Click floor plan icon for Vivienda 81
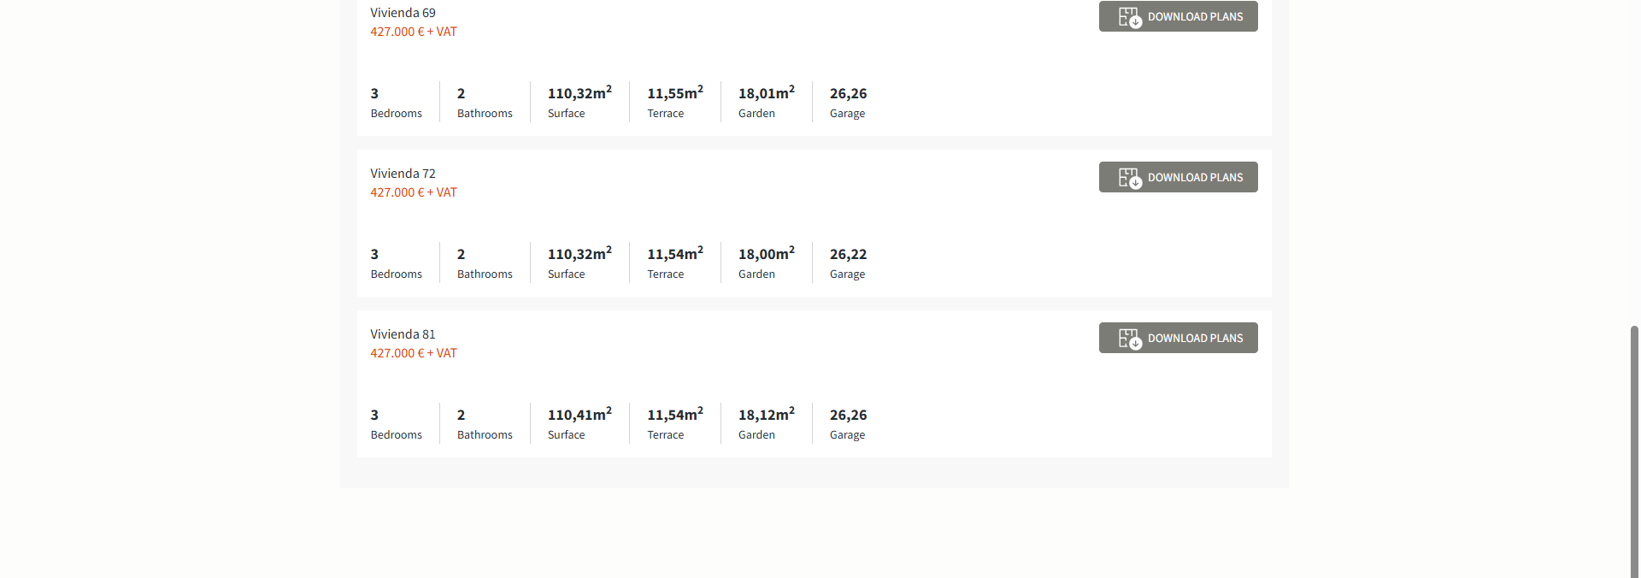This screenshot has height=578, width=1641. point(1130,339)
